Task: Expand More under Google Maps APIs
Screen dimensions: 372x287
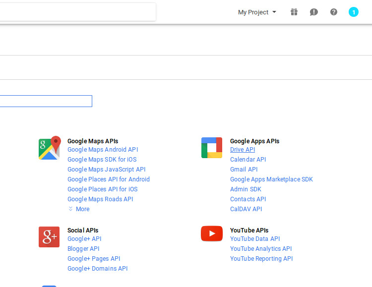Action: pyautogui.click(x=79, y=209)
